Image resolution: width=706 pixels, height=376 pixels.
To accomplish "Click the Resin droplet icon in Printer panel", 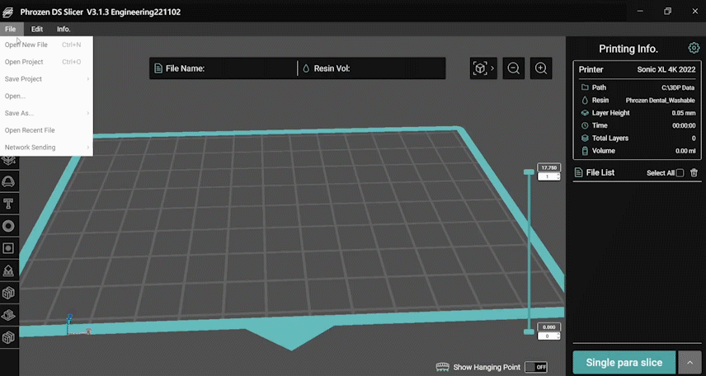I will (x=585, y=100).
